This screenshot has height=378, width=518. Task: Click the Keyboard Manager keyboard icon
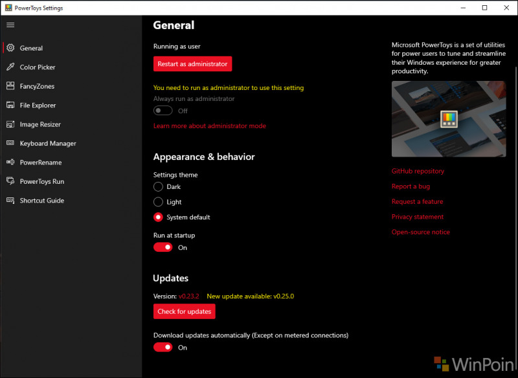pyautogui.click(x=10, y=143)
